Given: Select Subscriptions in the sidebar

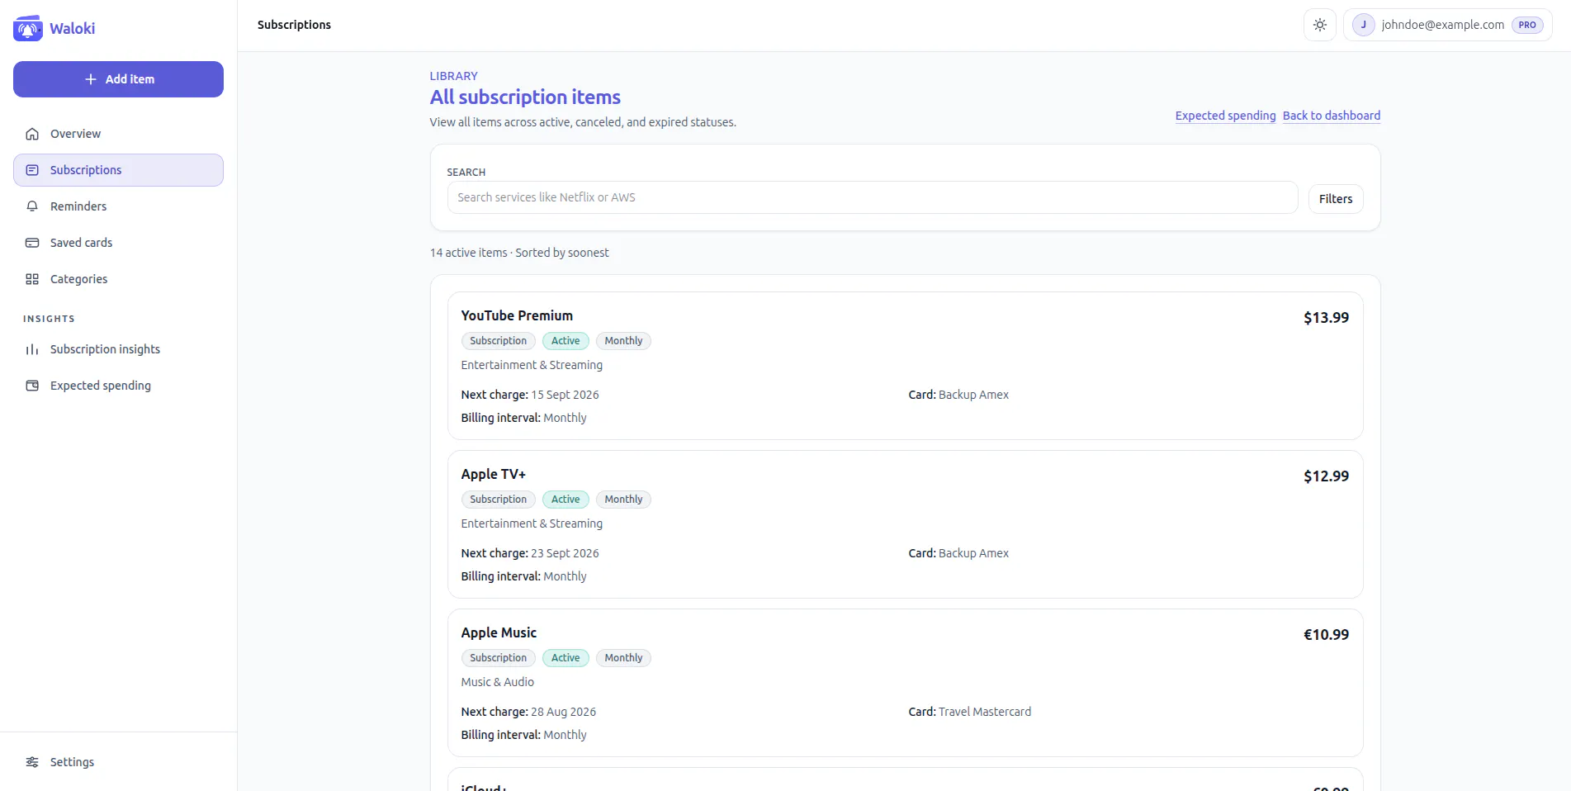Looking at the screenshot, I should click(x=118, y=170).
